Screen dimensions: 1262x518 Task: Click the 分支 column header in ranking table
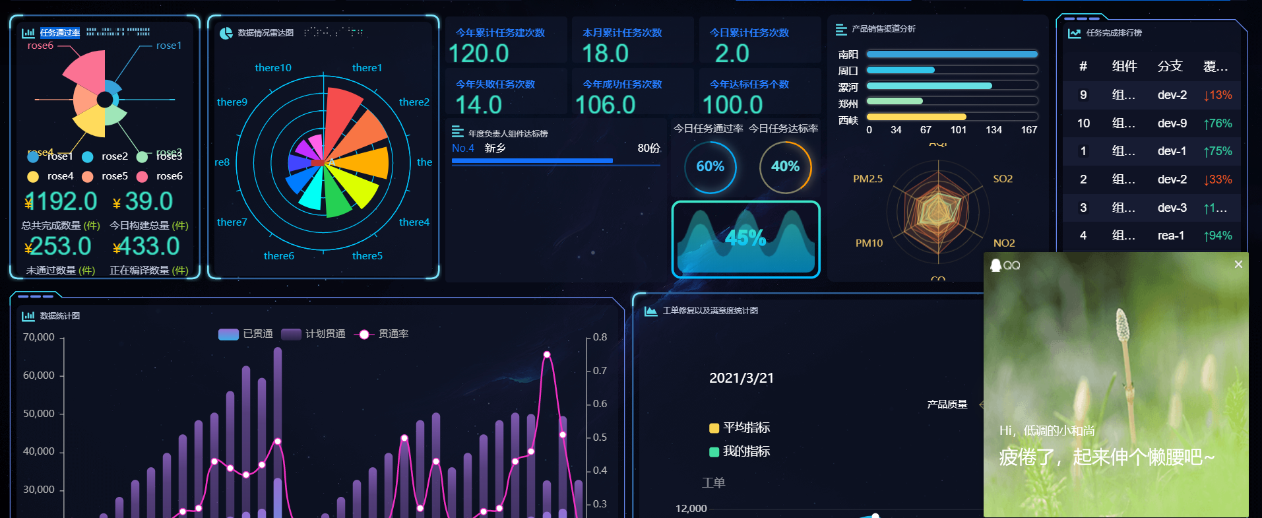pos(1170,66)
